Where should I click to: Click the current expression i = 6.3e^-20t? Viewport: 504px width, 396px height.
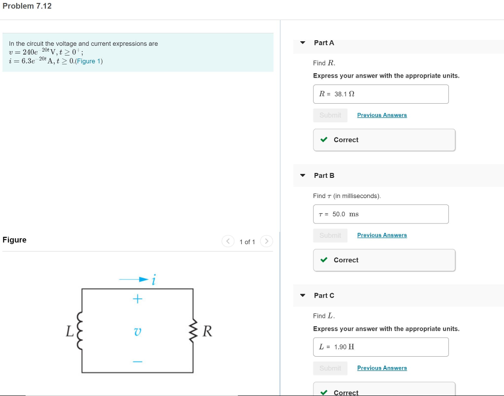42,61
